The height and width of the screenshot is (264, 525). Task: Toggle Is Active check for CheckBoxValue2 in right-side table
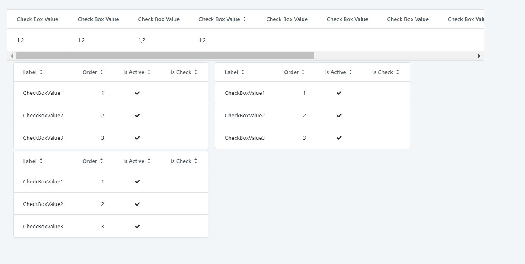coord(339,115)
